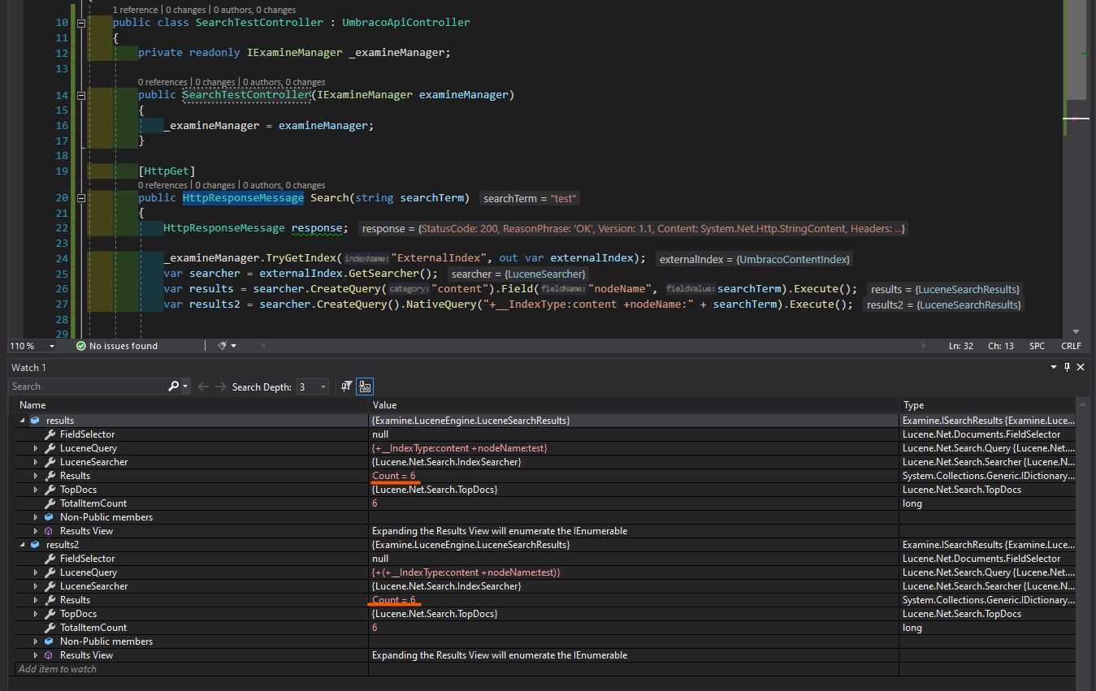Pin the Watch 1 window with auto-hide icon
Image resolution: width=1096 pixels, height=691 pixels.
coord(1067,368)
